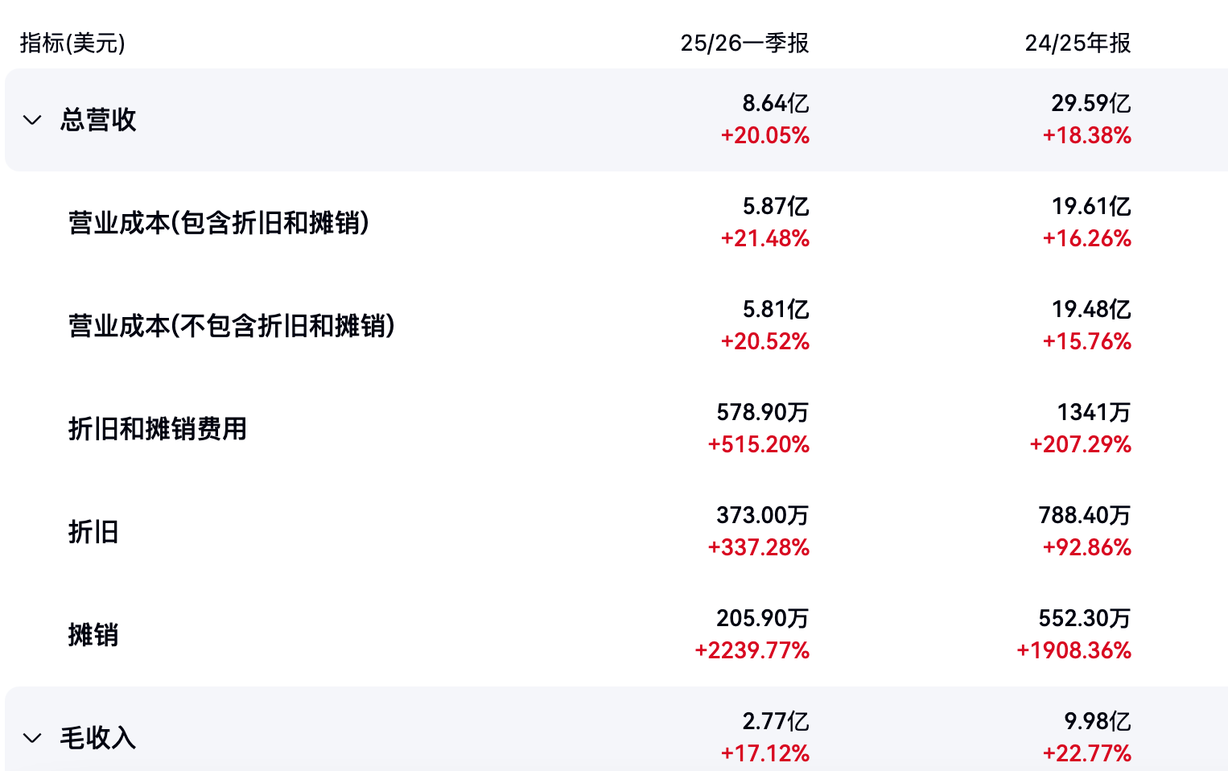Click the 指标(美元) header label

(x=72, y=43)
